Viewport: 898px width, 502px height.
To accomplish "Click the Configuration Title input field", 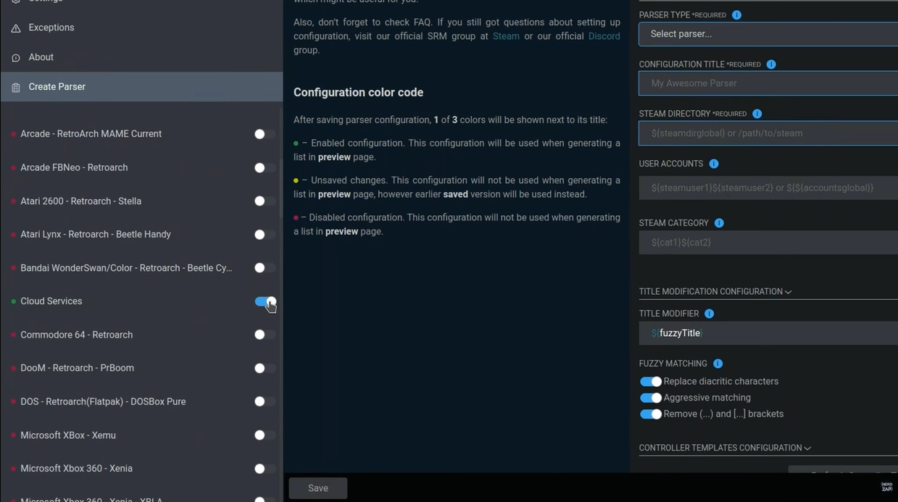I will (768, 83).
